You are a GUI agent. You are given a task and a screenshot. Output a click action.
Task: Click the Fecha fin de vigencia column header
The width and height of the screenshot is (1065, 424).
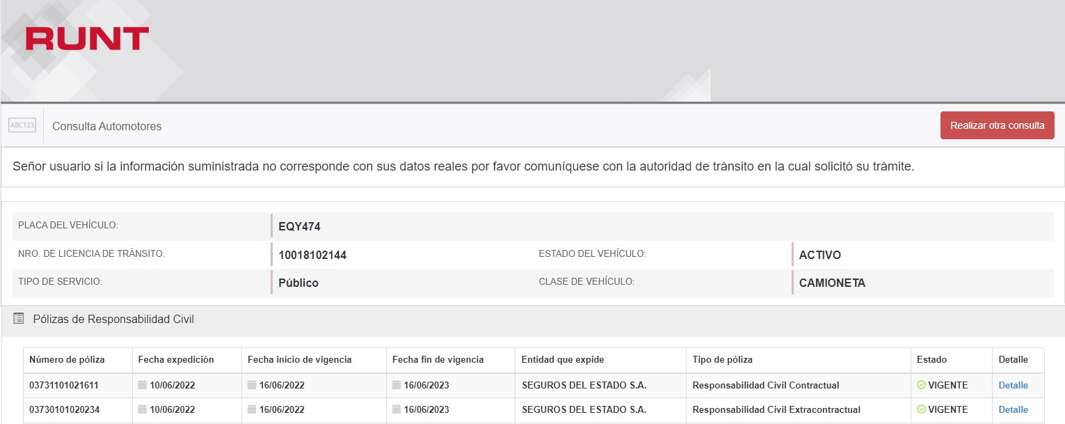pyautogui.click(x=438, y=360)
